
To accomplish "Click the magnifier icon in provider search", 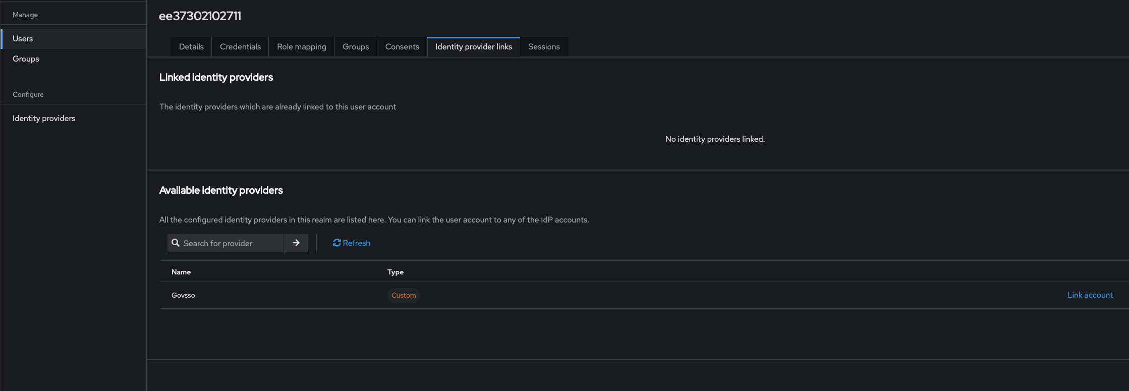I will click(x=176, y=243).
